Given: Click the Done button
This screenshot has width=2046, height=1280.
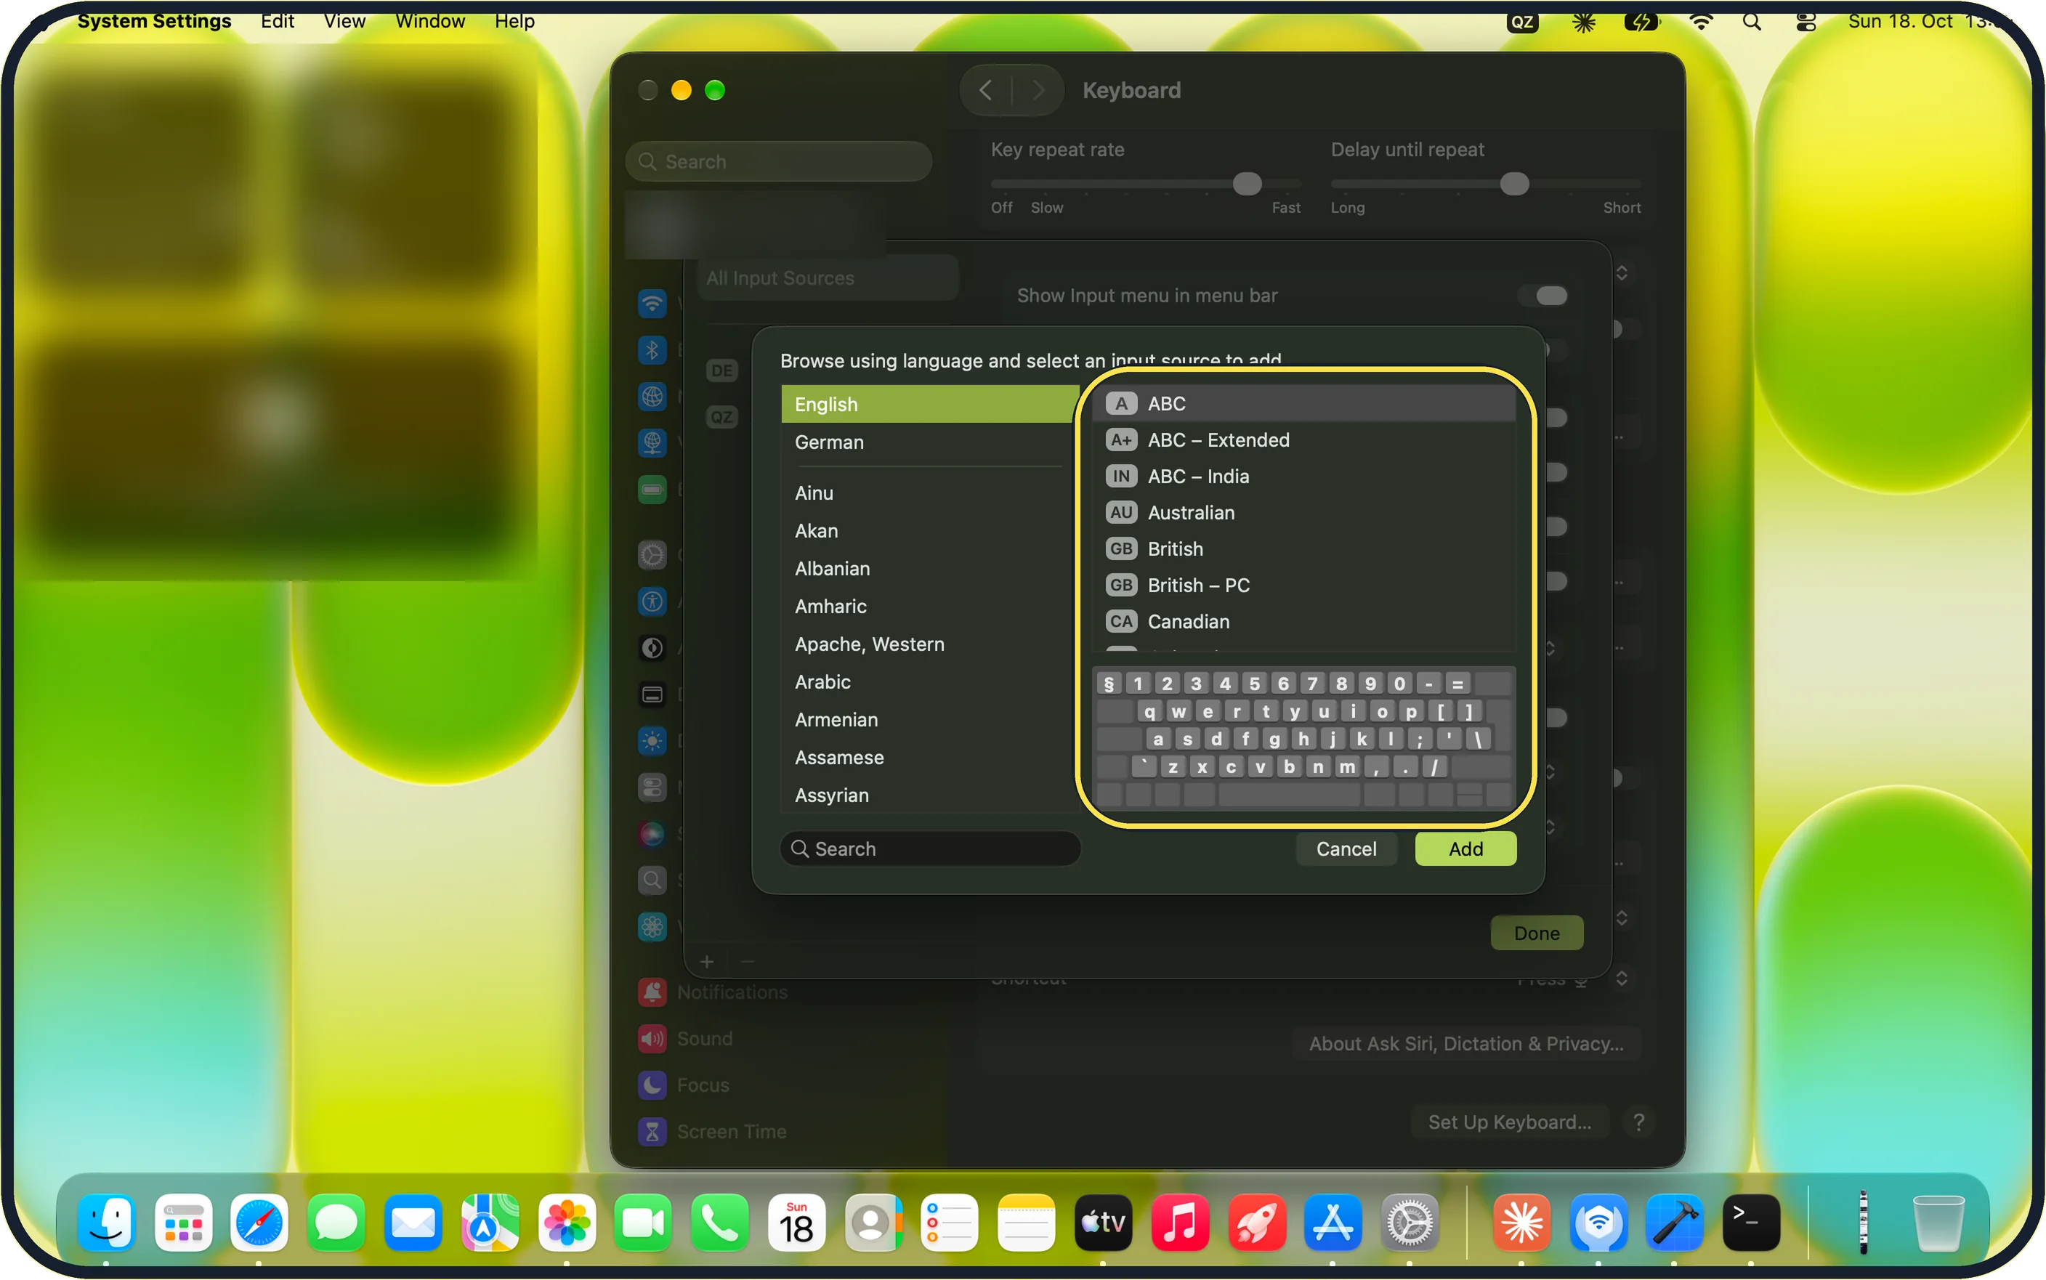Looking at the screenshot, I should (x=1537, y=933).
